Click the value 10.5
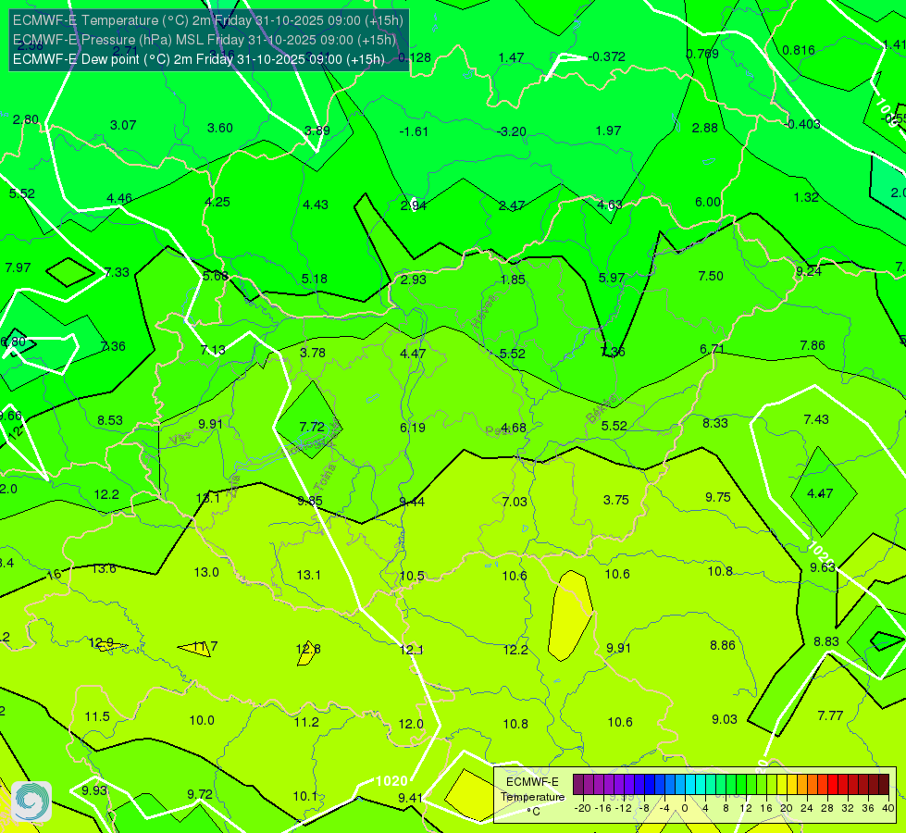 tap(412, 576)
